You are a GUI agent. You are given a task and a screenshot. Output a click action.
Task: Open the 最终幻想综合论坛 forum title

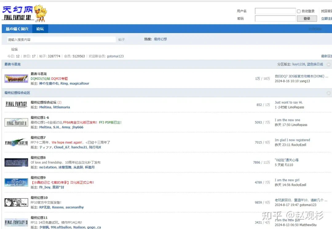tap(43, 102)
